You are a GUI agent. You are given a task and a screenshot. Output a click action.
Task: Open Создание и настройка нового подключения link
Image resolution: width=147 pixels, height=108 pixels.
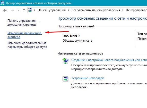[x=109, y=60]
